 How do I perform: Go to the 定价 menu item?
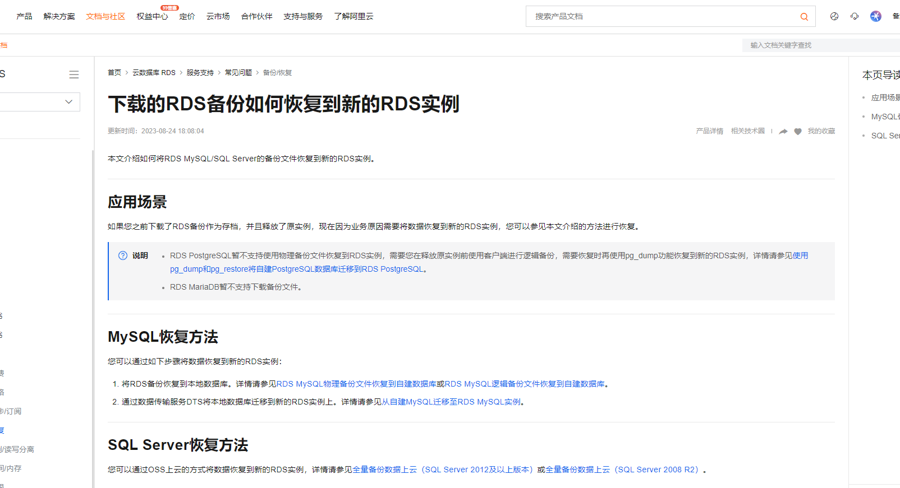tap(187, 16)
